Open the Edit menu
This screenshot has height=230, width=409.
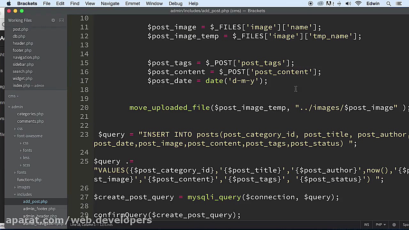(60, 4)
